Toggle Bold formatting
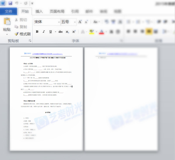175x160 pixels. pos(37,32)
